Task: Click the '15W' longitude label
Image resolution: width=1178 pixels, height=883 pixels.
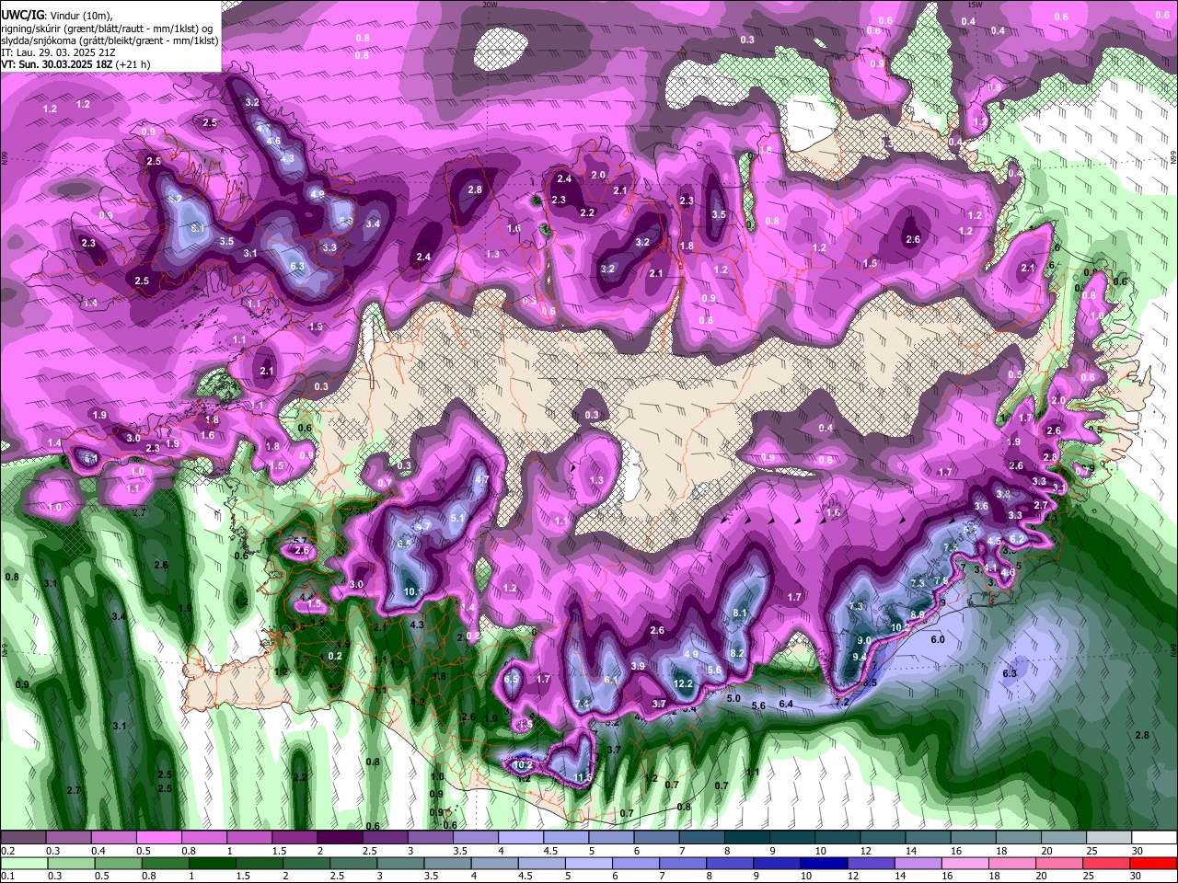Action: point(976,5)
